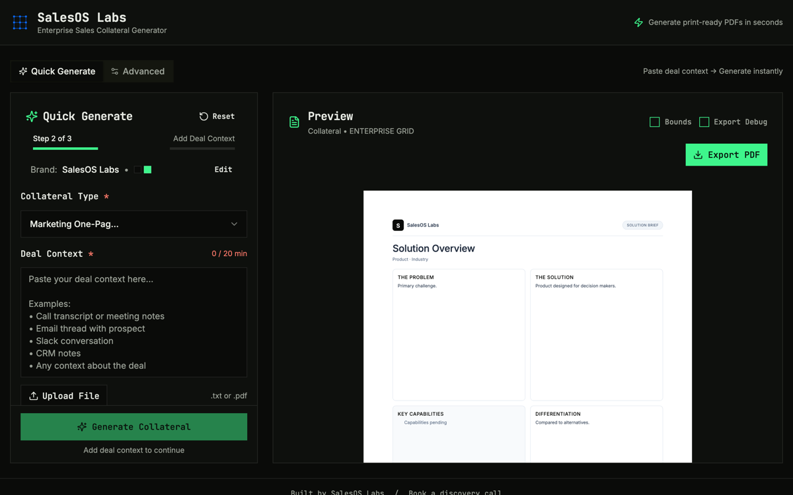Click the Product · Industry subtitle in preview

pyautogui.click(x=410, y=259)
